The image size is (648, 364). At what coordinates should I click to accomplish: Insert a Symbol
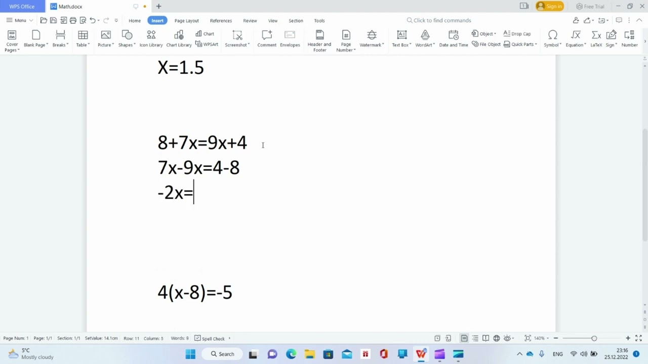[552, 39]
